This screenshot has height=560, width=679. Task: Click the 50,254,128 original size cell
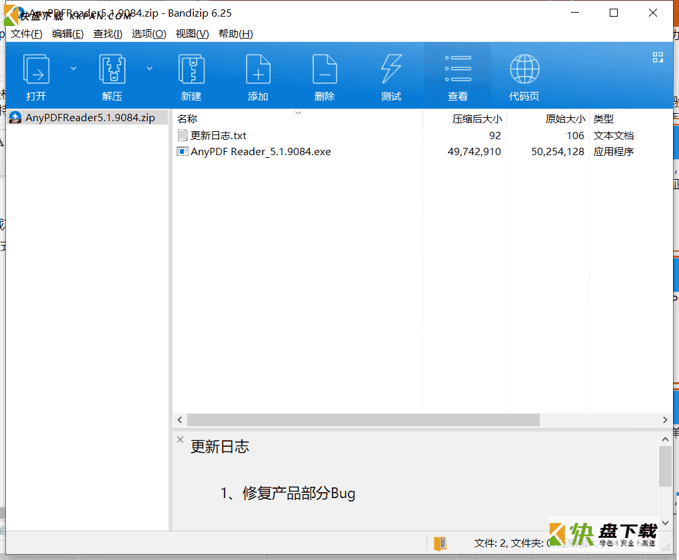click(558, 151)
